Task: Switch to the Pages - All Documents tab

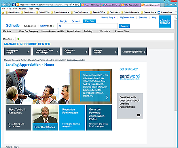Action: (x=91, y=5)
